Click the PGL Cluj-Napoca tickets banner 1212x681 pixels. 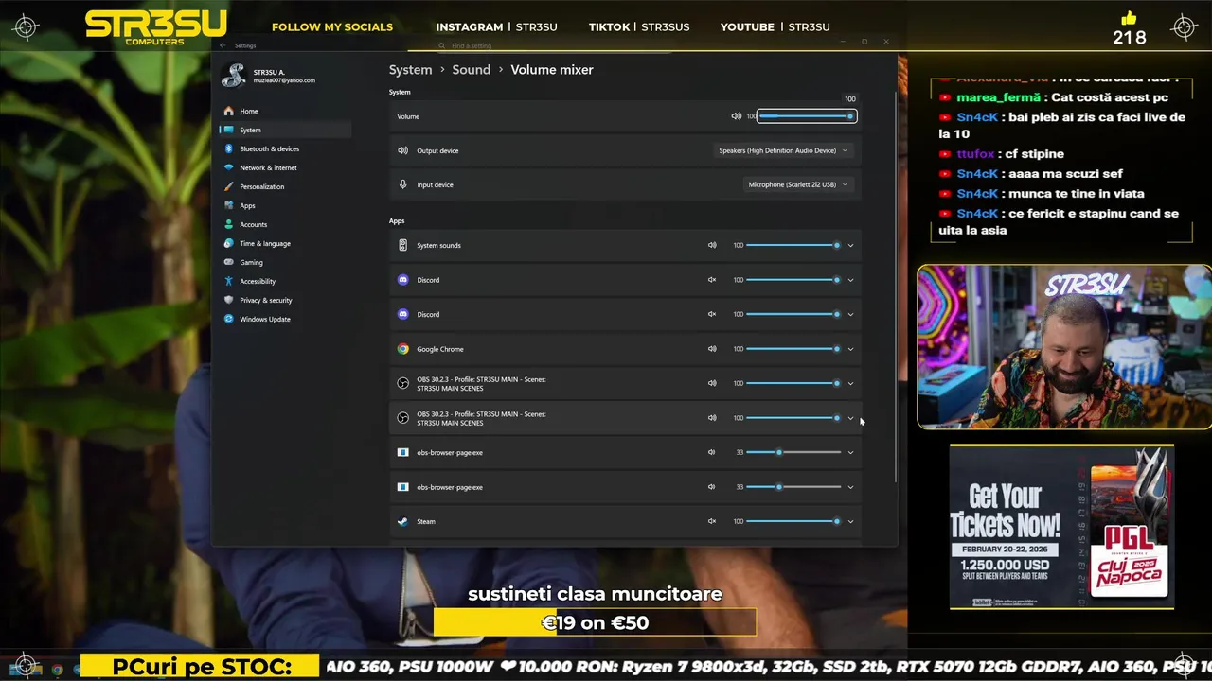click(x=1061, y=527)
